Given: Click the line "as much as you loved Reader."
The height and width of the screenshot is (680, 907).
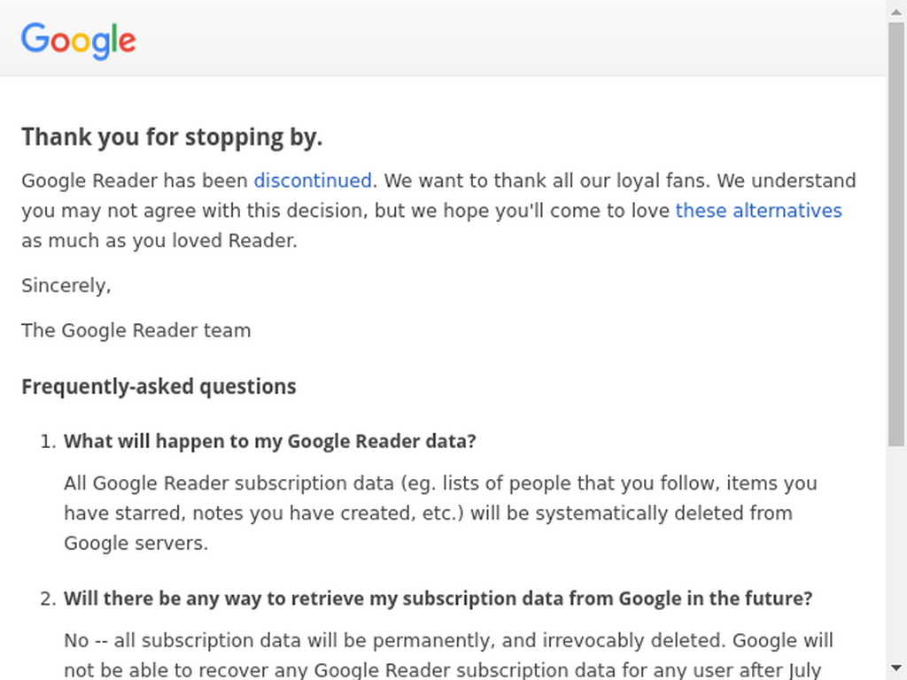Looking at the screenshot, I should tap(159, 241).
